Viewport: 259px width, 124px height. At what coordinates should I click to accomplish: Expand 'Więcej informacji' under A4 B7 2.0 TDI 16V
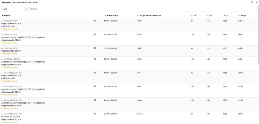click(x=10, y=67)
